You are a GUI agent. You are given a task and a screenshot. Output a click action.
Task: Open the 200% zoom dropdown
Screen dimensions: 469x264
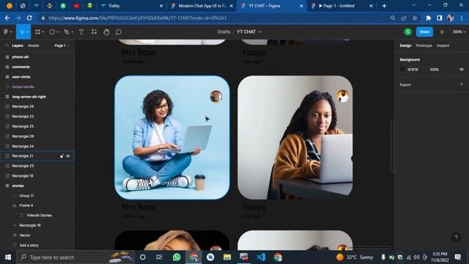459,32
